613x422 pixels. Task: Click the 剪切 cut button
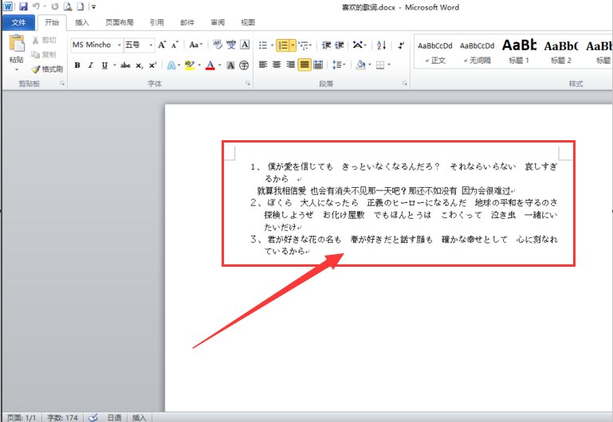pos(44,40)
